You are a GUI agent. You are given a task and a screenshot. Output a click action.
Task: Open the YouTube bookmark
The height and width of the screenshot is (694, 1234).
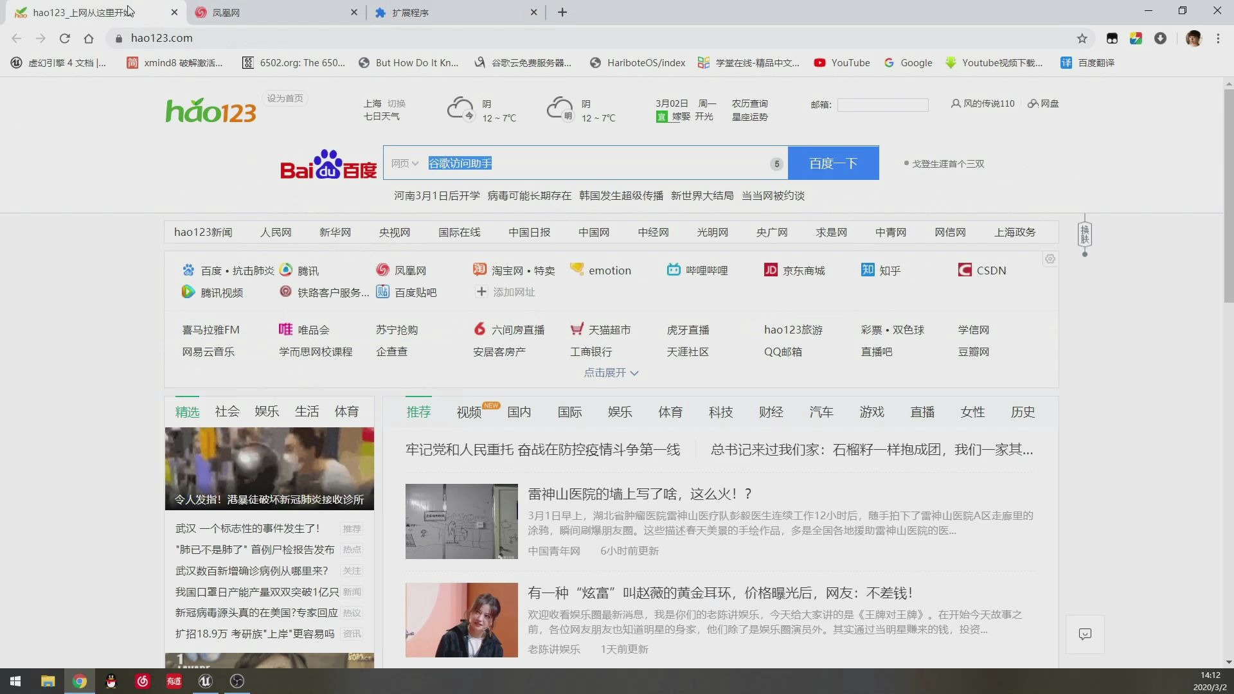pyautogui.click(x=841, y=63)
